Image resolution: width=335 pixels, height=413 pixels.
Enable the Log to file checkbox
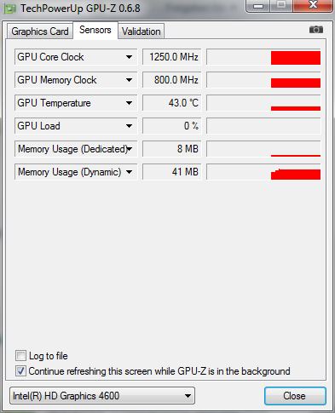[x=20, y=355]
